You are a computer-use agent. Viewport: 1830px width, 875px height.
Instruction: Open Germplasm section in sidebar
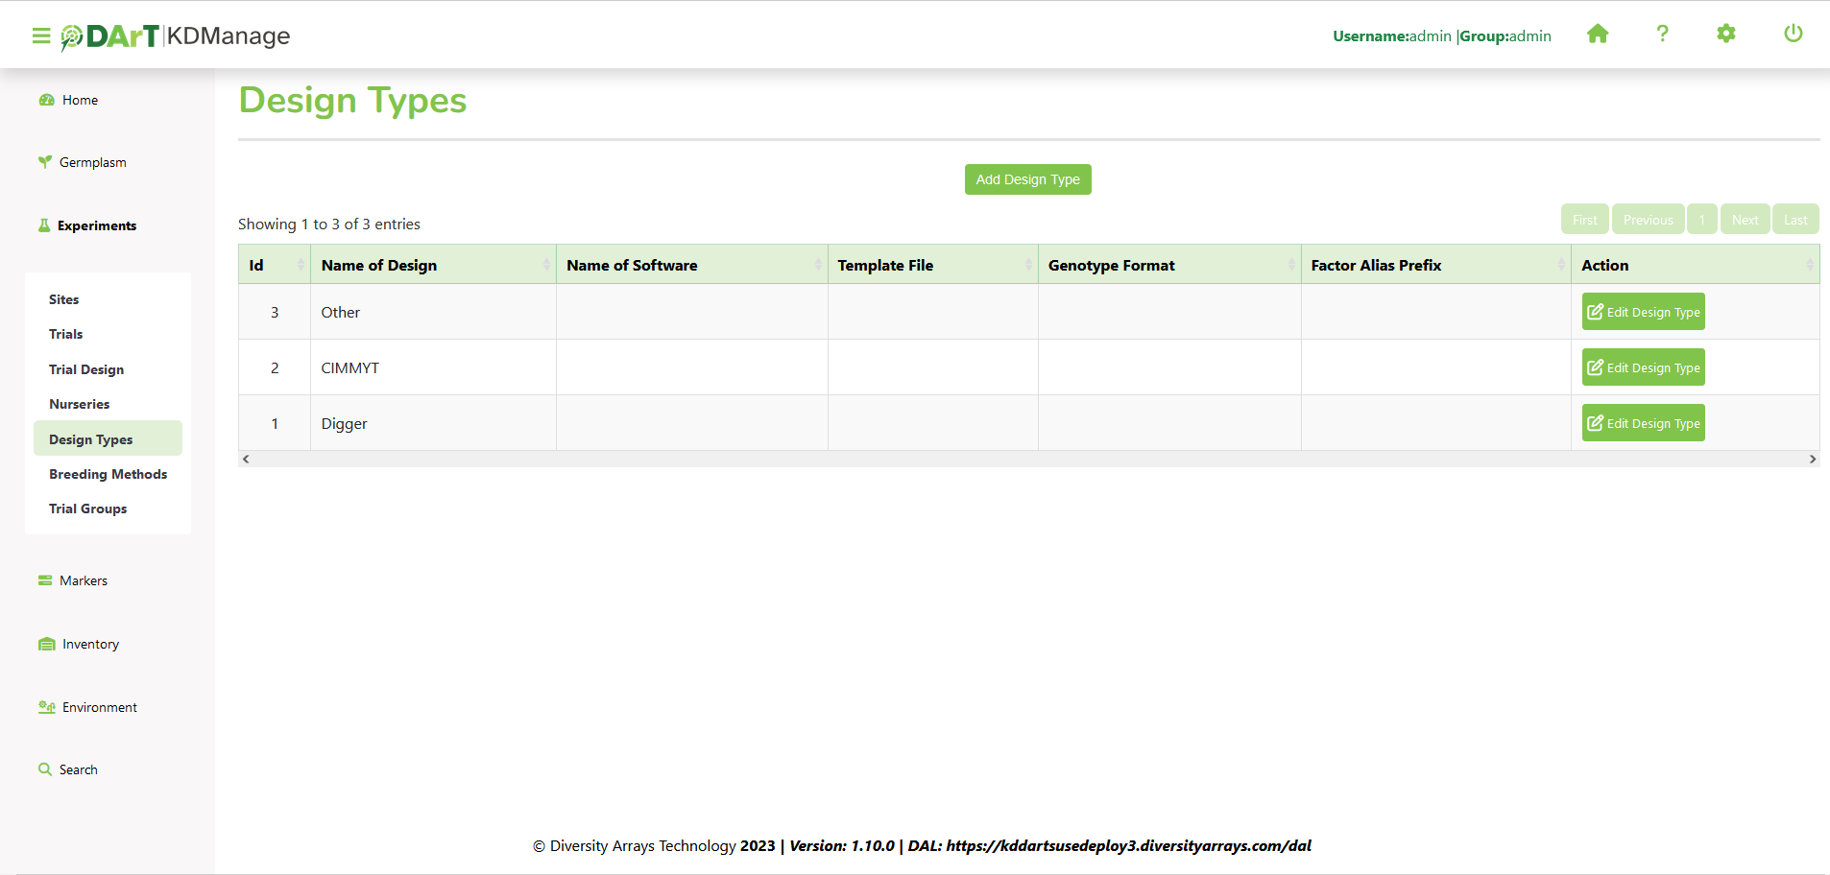click(92, 162)
